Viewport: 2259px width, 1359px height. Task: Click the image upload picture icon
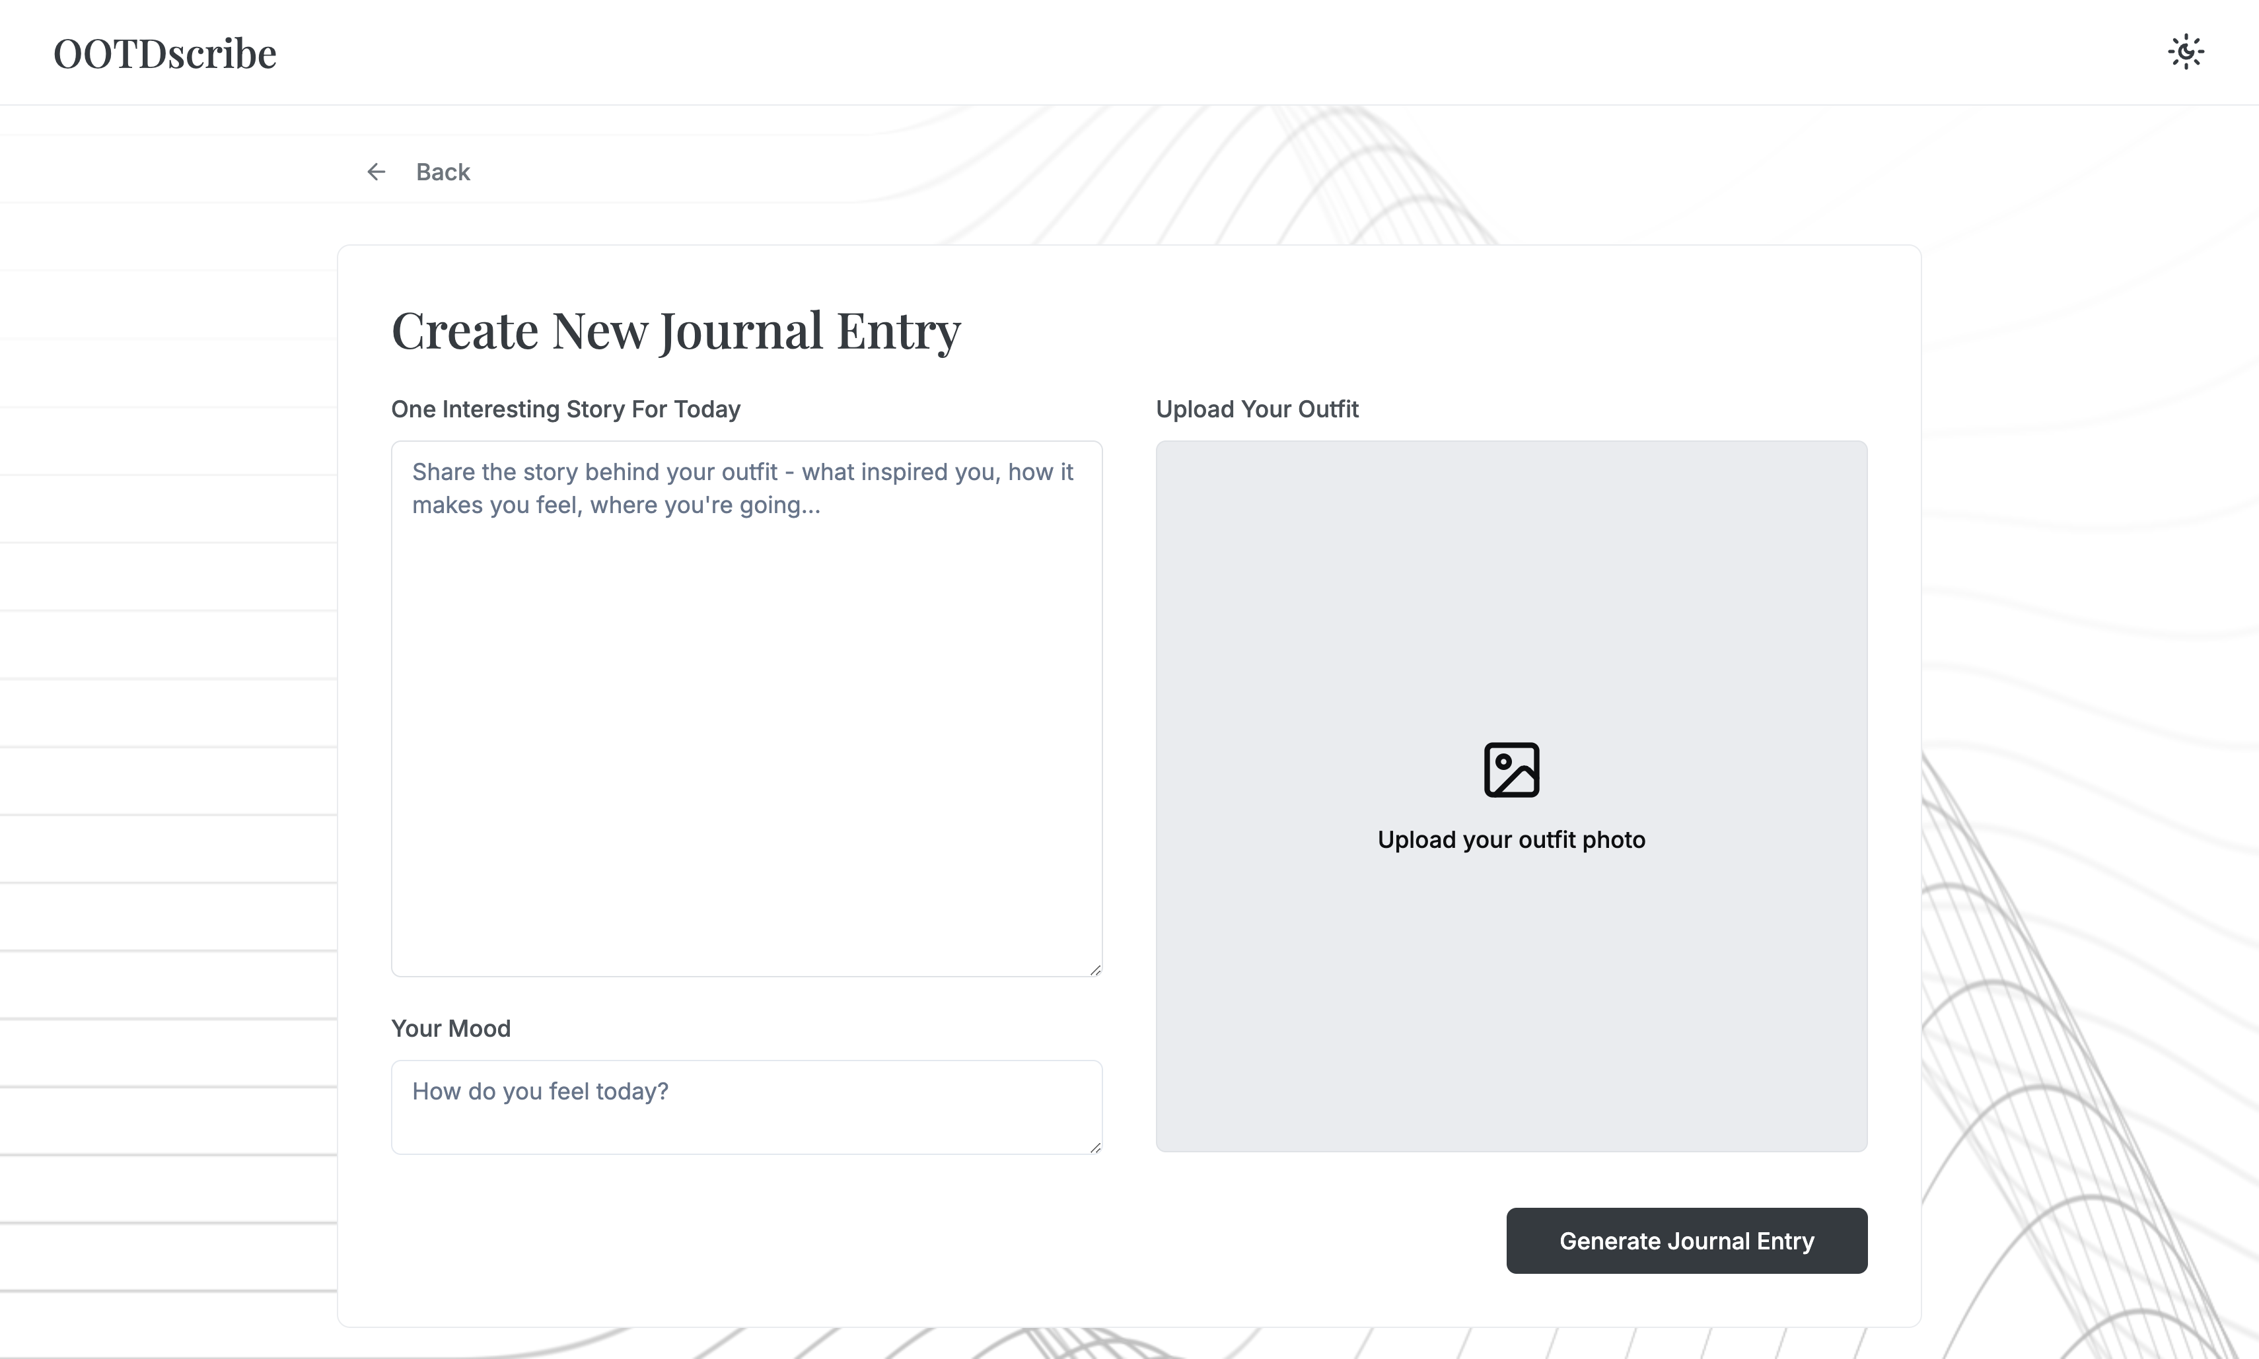(1511, 769)
